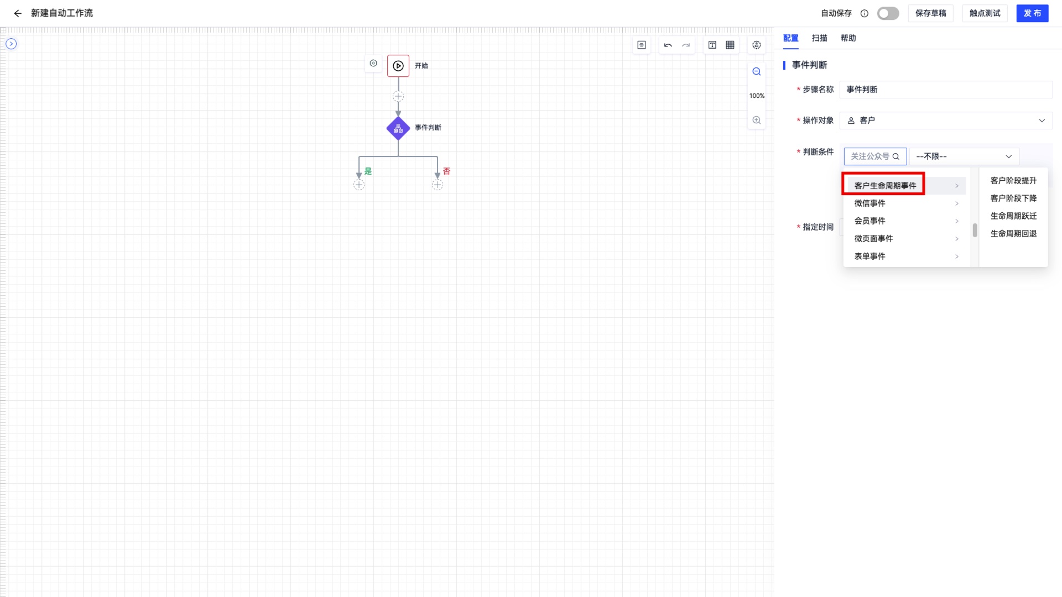Open settings gear beside start node
1062x597 pixels.
click(x=373, y=64)
